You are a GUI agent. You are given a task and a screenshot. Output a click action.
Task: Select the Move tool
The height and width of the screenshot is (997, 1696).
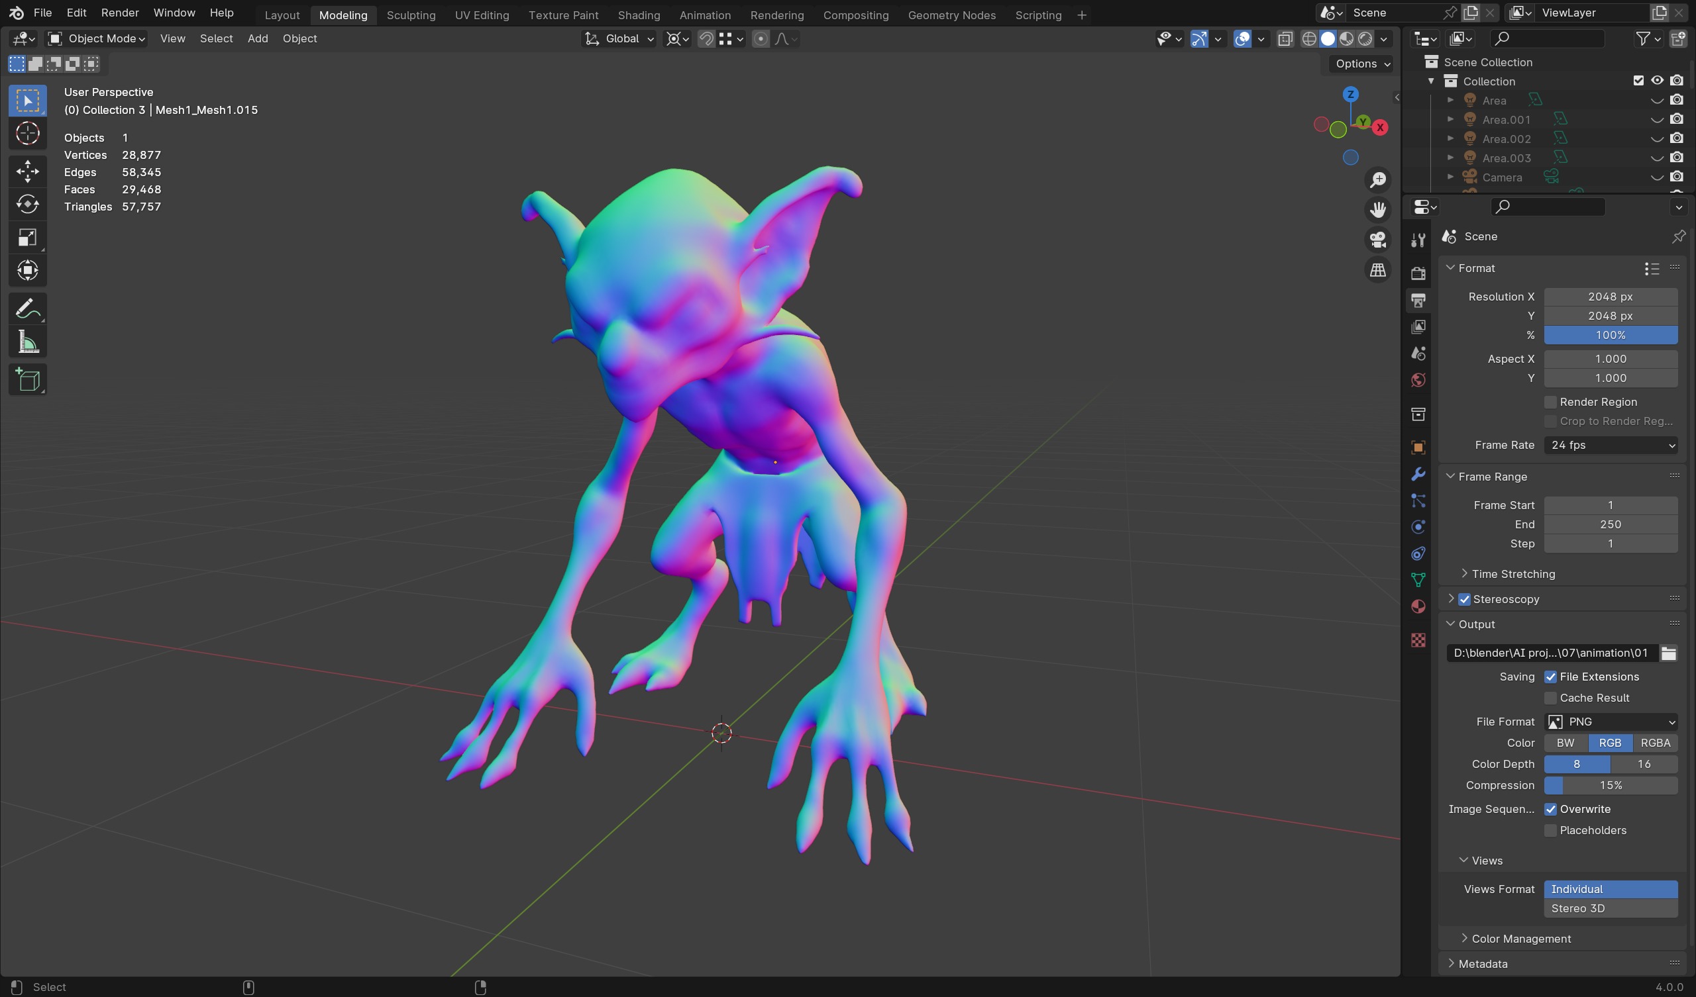[x=28, y=171]
